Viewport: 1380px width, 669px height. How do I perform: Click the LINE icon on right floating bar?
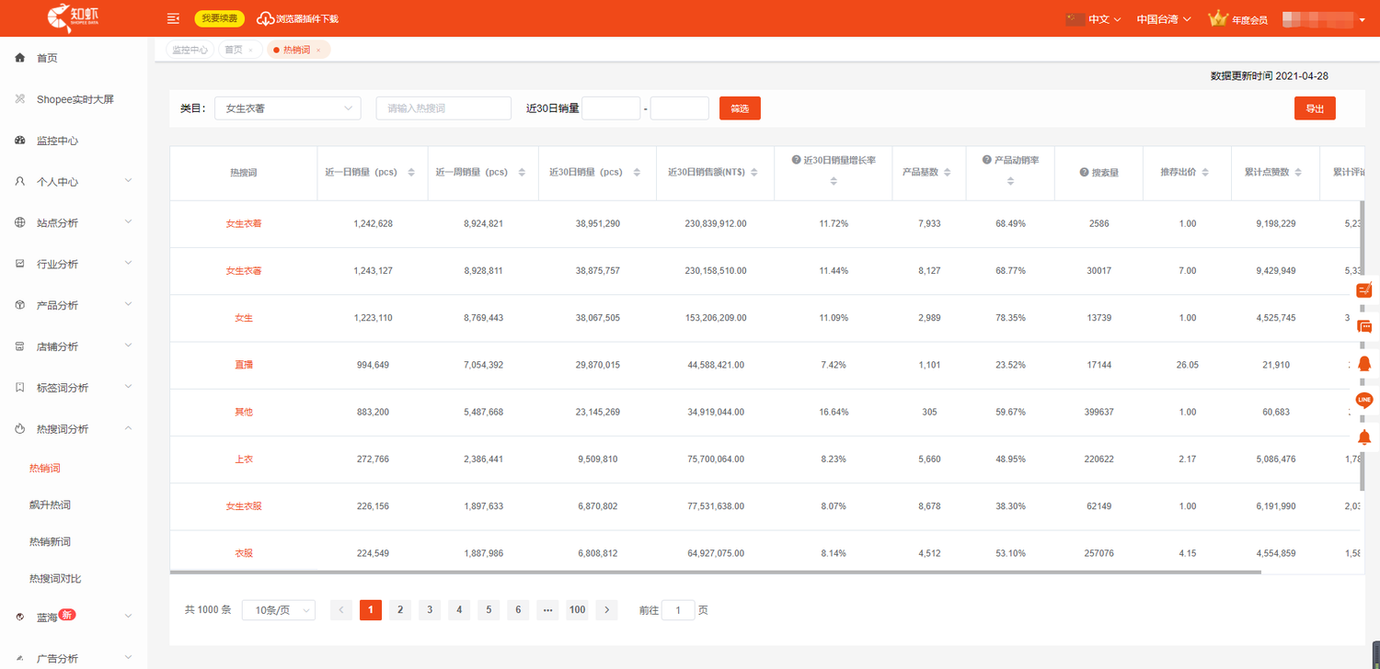tap(1364, 400)
